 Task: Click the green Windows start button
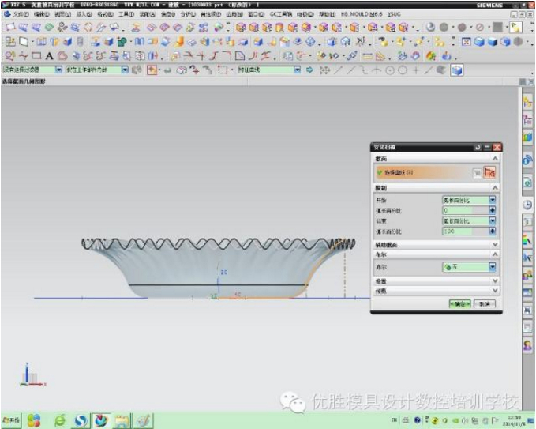11,421
